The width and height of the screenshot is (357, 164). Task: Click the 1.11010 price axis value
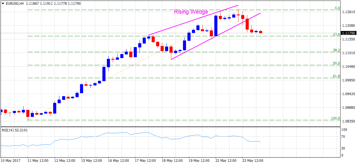pyautogui.click(x=349, y=53)
